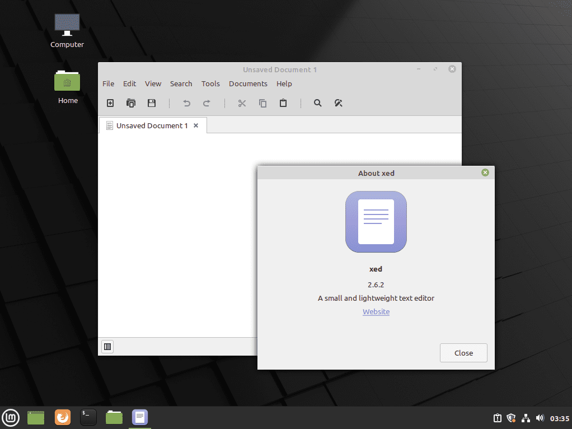The image size is (572, 429).
Task: Open a file using the toolbar icon
Action: [131, 103]
